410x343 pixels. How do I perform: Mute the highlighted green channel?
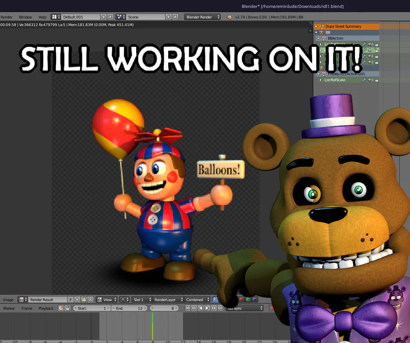(370, 50)
